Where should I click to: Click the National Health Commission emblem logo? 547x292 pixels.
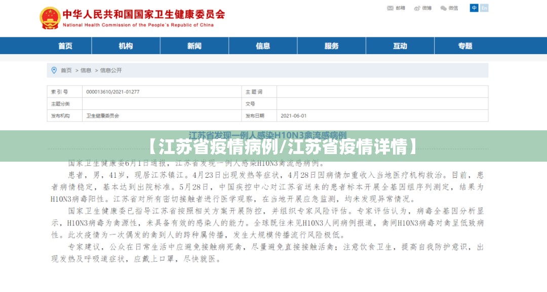pos(50,18)
